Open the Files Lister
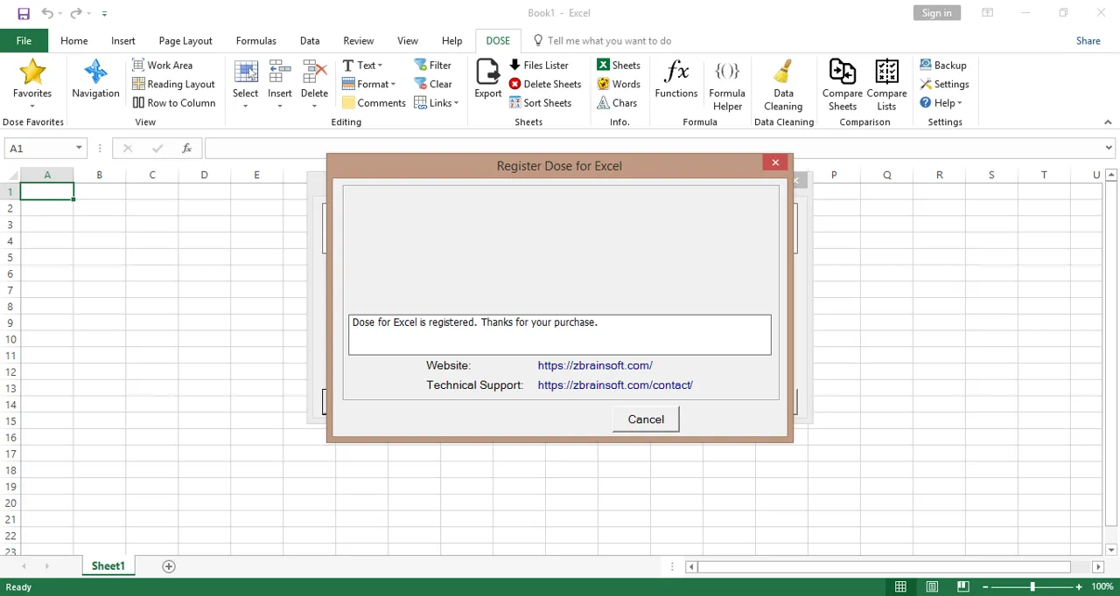This screenshot has height=596, width=1120. (539, 66)
